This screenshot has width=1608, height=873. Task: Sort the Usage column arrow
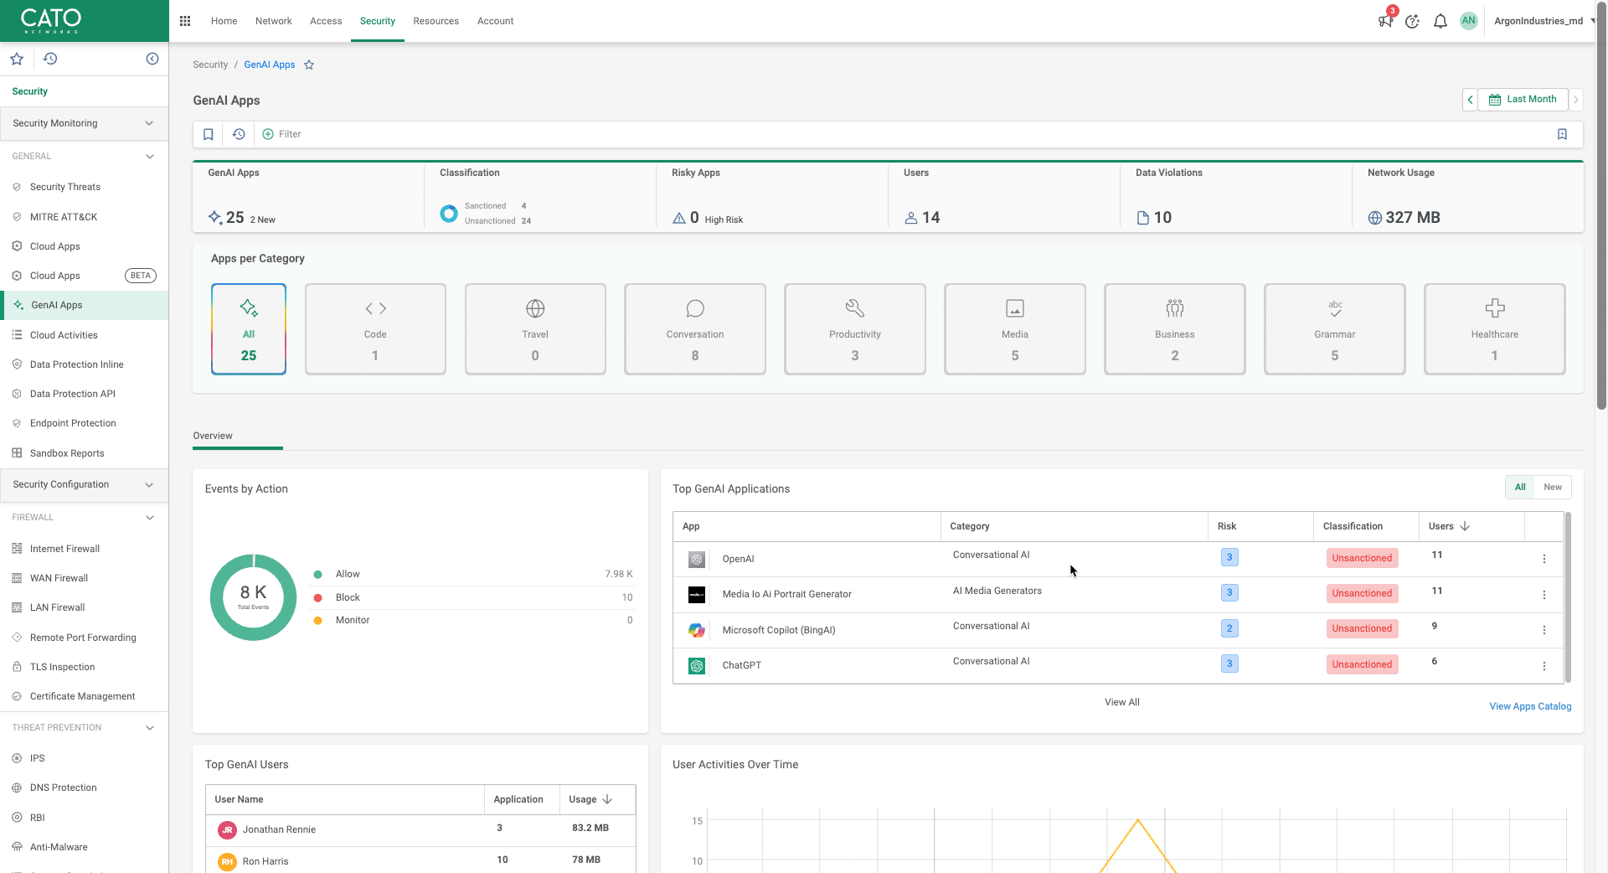point(607,799)
